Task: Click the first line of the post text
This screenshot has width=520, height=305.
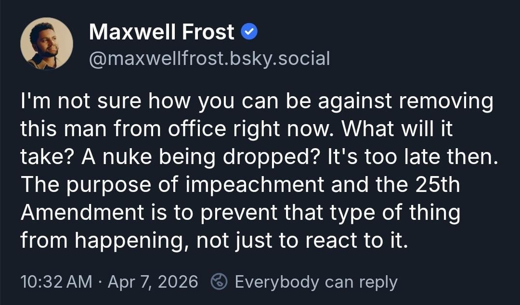Action: 257,102
